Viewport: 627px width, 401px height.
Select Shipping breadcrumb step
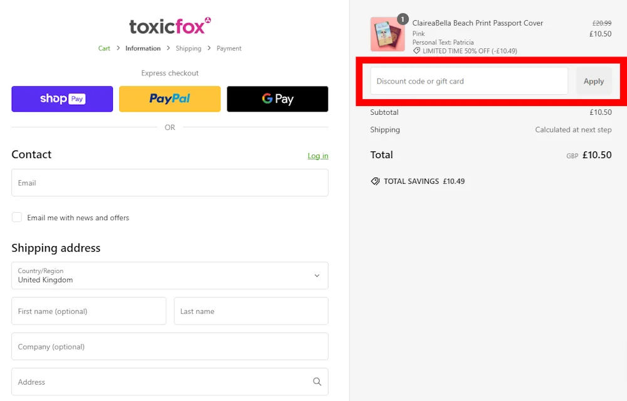click(188, 48)
